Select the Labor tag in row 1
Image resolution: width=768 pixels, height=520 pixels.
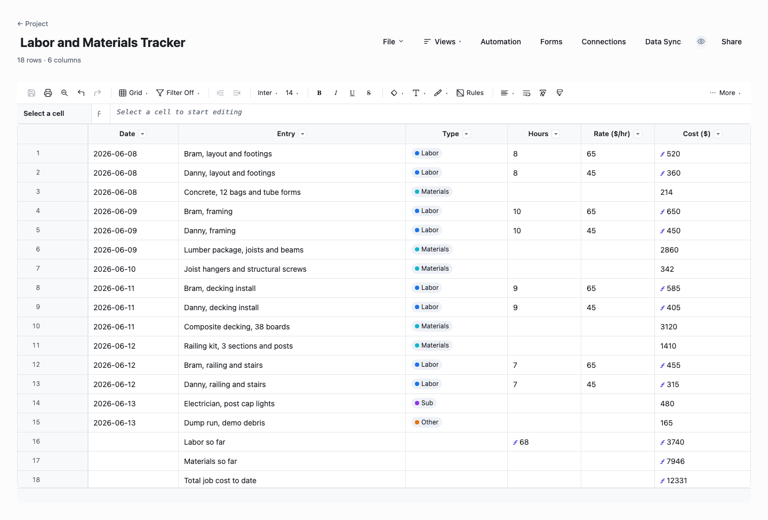427,153
